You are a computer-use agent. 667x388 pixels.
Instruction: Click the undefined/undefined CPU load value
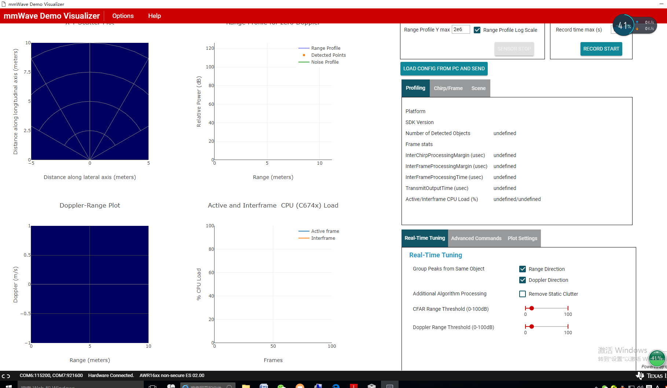(517, 199)
